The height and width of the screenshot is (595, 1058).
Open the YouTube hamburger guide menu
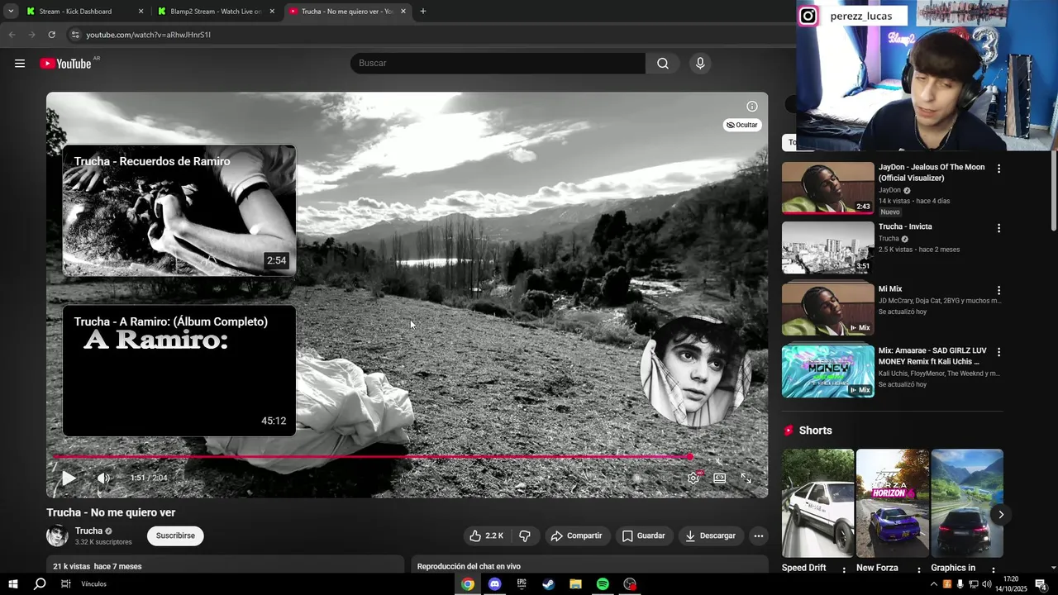tap(20, 64)
